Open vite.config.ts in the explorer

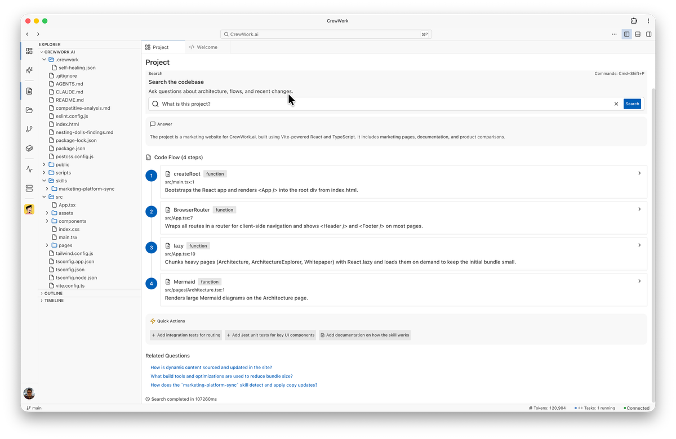(x=70, y=286)
